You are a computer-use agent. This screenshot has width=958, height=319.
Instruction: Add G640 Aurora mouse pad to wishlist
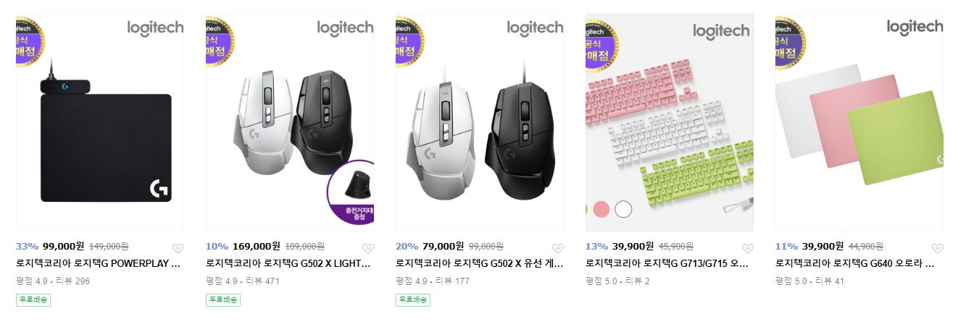938,248
